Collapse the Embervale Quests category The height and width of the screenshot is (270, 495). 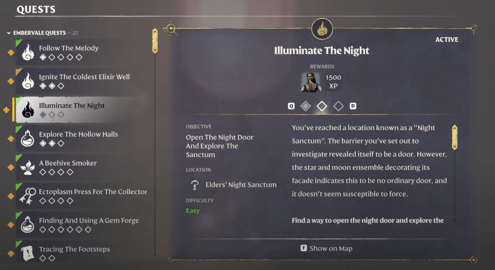(x=9, y=33)
